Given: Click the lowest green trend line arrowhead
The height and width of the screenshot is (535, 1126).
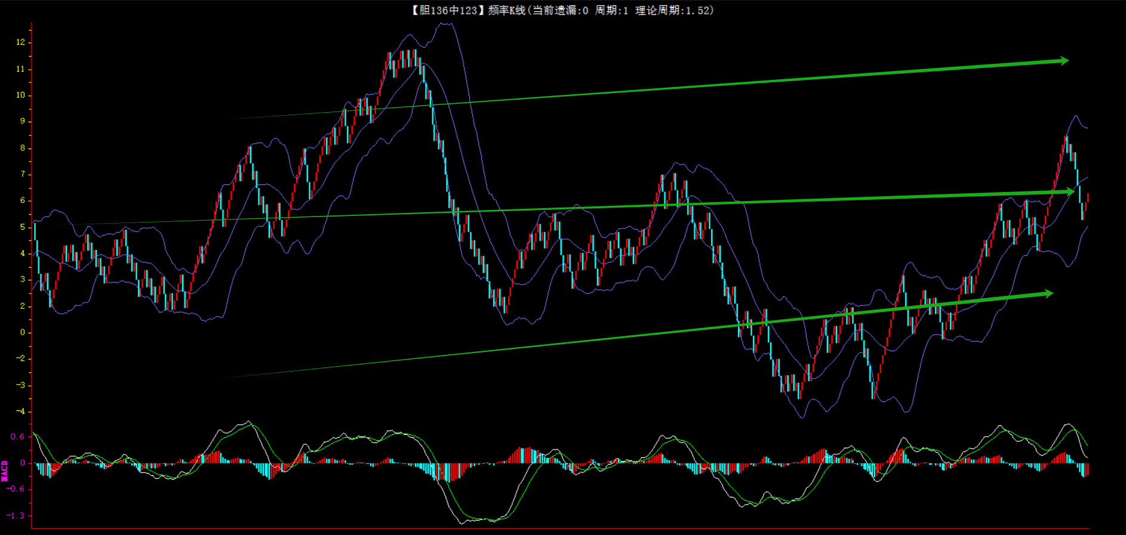Looking at the screenshot, I should 1048,293.
